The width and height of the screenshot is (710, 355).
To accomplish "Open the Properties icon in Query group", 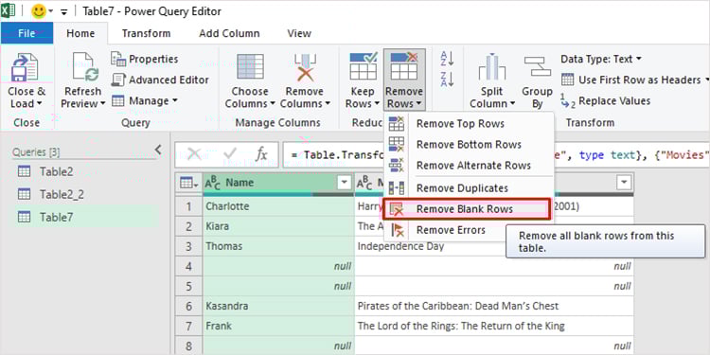I will [118, 59].
